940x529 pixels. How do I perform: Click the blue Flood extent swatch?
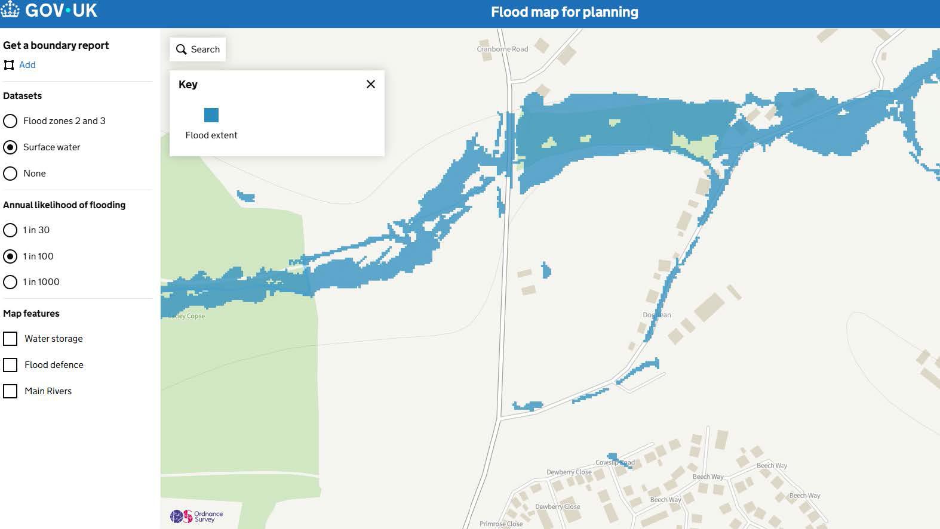(x=211, y=115)
